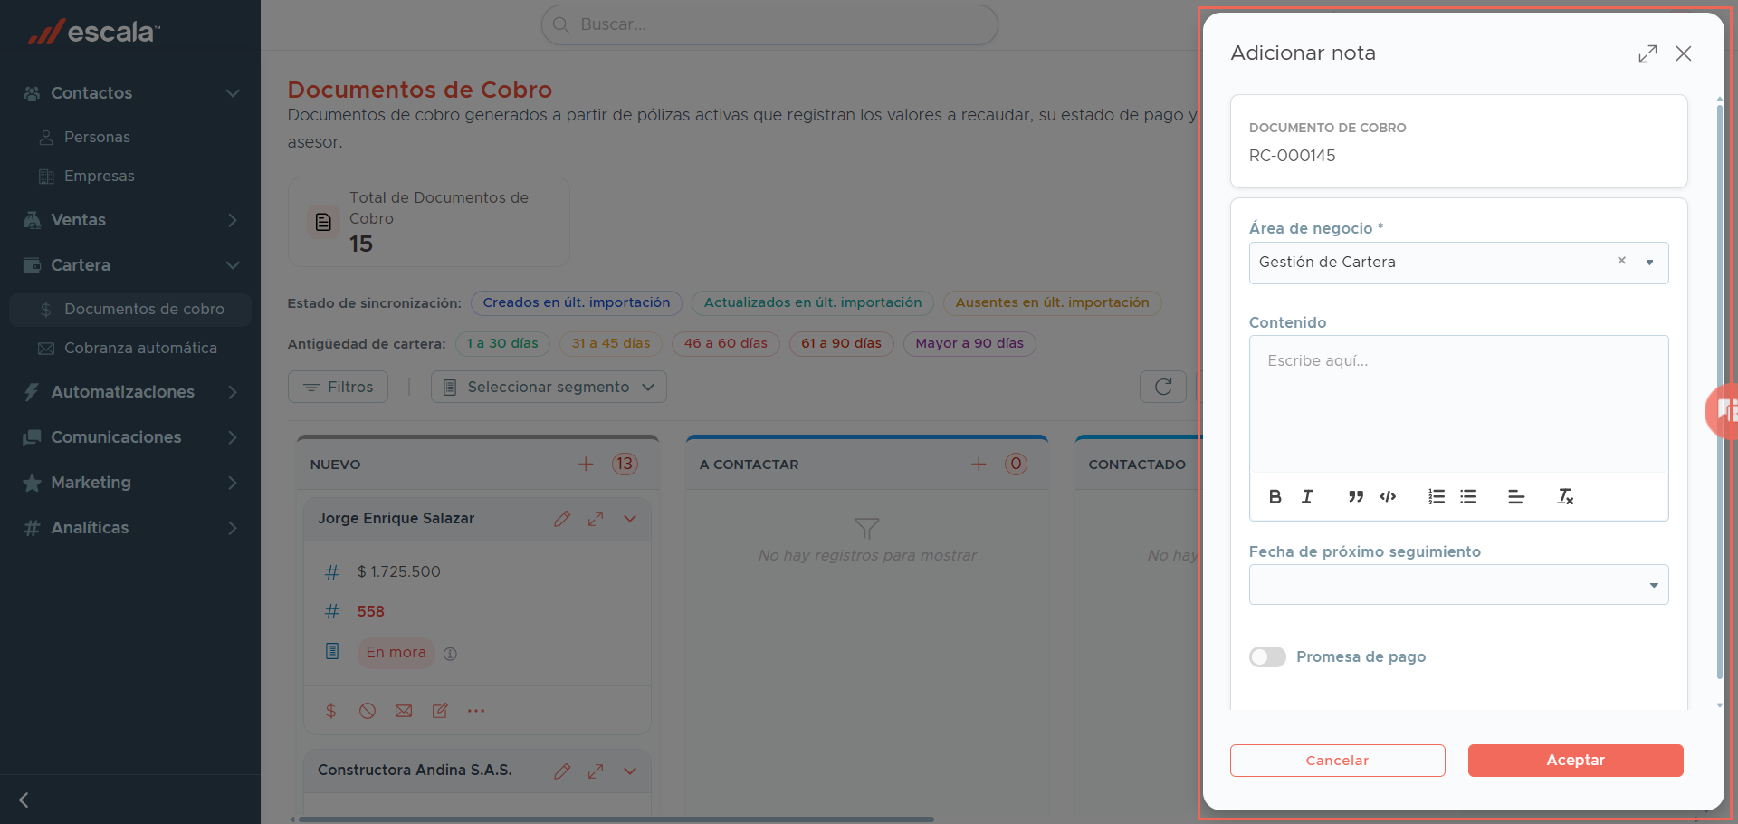Click the Contenido text area
This screenshot has width=1738, height=824.
(x=1458, y=405)
